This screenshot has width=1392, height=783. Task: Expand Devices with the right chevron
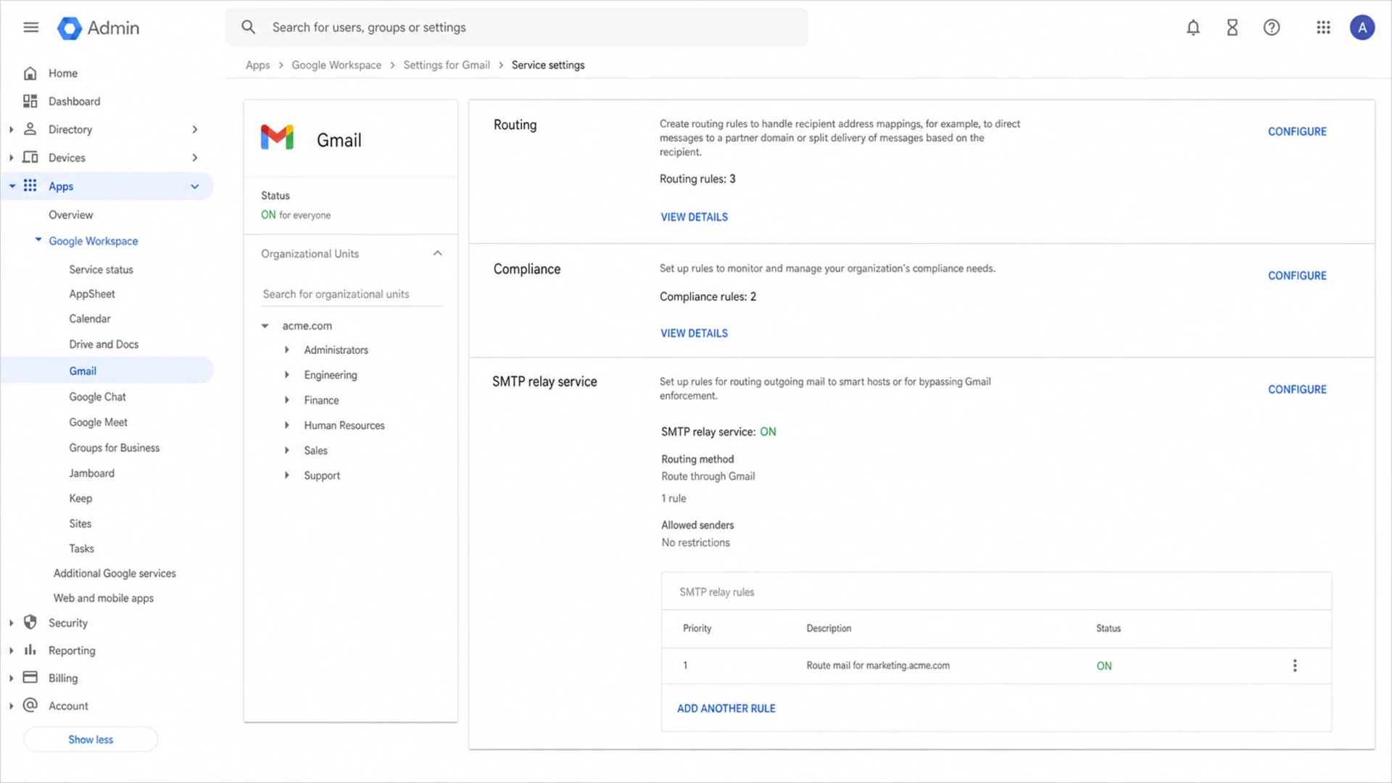[x=194, y=157]
